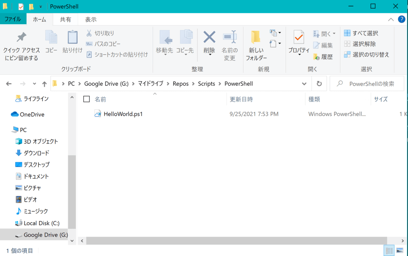The image size is (408, 256).
Task: Click Repos in the address path
Action: coord(181,84)
